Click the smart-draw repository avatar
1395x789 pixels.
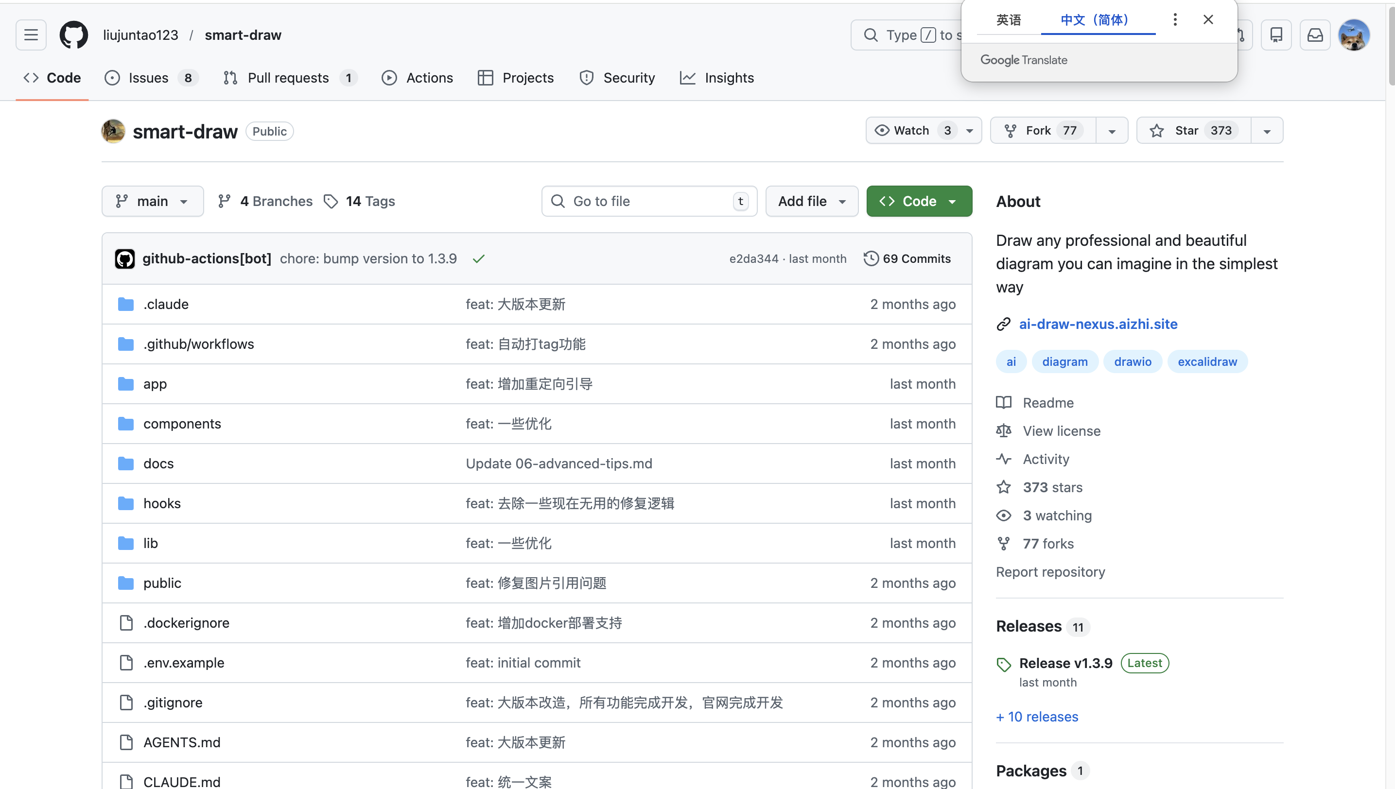(113, 131)
